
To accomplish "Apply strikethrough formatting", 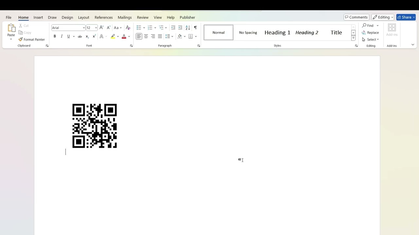I will pyautogui.click(x=80, y=36).
